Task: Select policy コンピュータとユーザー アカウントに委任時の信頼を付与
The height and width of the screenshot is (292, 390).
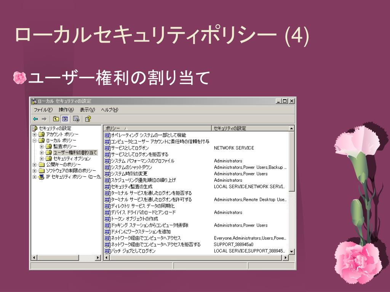Action: pos(160,141)
